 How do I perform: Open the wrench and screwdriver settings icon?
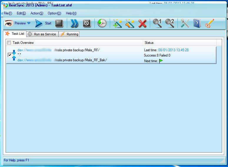click(185, 23)
